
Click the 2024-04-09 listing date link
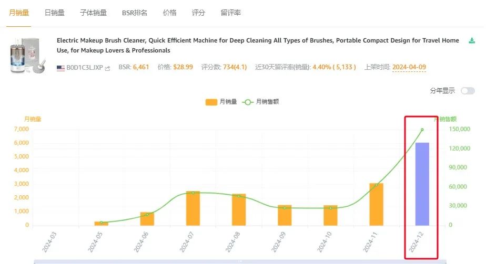pyautogui.click(x=409, y=67)
